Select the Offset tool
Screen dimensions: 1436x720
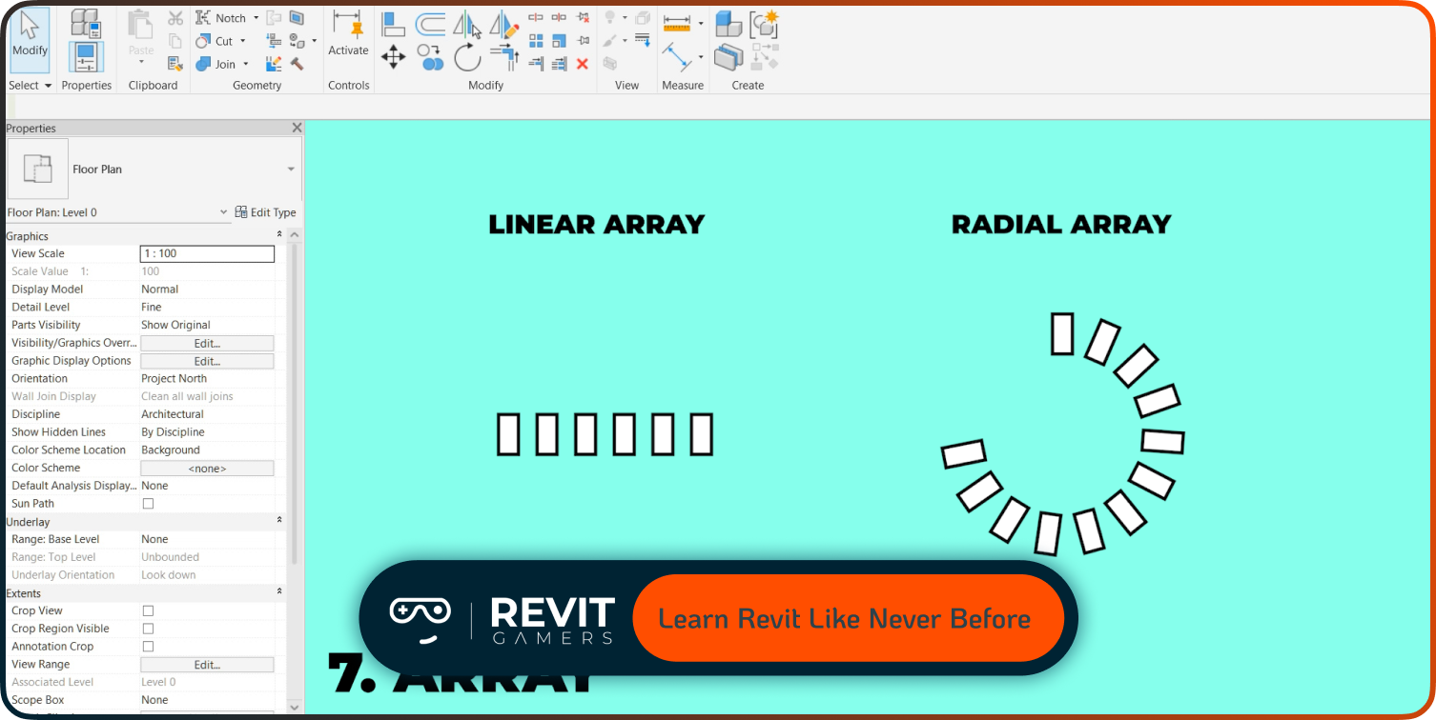coord(430,24)
